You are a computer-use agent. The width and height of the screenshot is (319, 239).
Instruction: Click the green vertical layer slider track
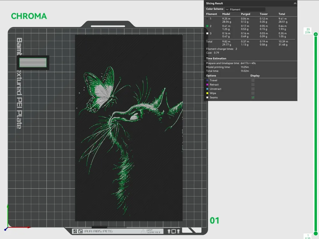[315, 134]
